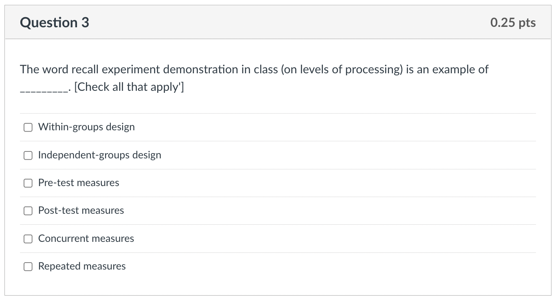558x307 pixels.
Task: Click the 'Concurrent measures' label text
Action: [x=86, y=239]
